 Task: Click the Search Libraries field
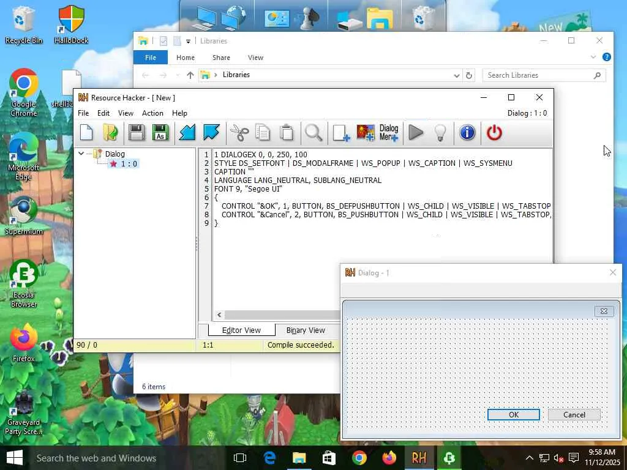pyautogui.click(x=544, y=75)
